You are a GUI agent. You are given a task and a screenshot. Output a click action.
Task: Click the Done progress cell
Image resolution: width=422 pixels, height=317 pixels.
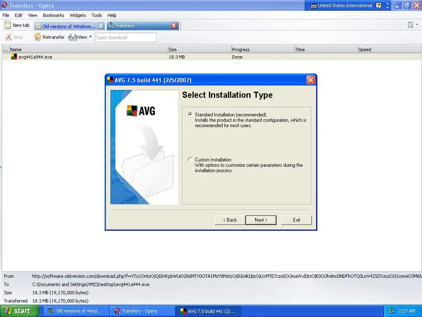237,57
